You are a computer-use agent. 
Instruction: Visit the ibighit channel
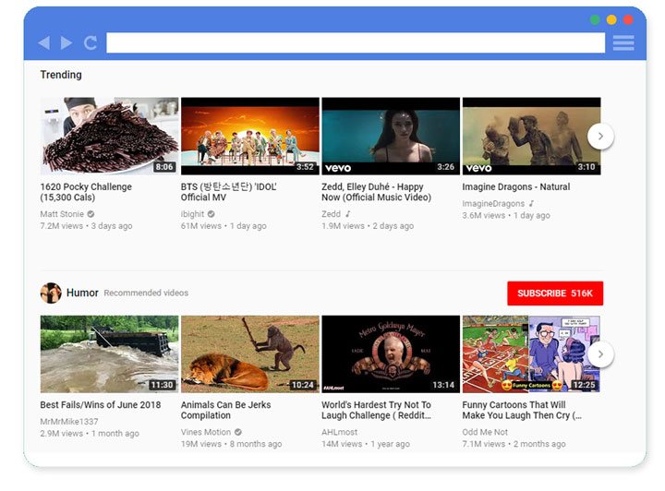pyautogui.click(x=192, y=214)
